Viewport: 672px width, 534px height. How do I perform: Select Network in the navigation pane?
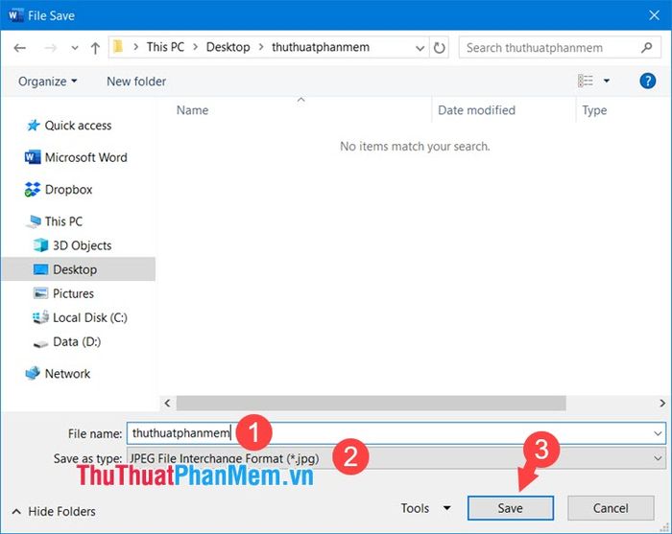(67, 374)
